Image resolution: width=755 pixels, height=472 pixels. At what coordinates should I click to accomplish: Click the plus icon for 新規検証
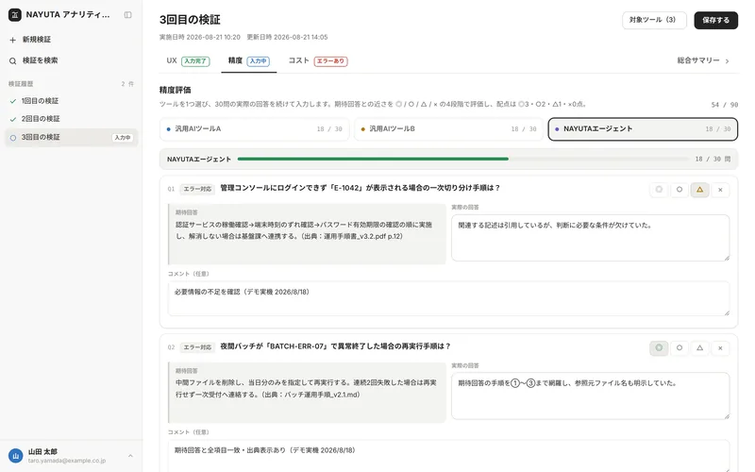(x=13, y=40)
